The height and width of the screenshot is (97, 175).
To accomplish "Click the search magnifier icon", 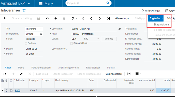I will click(x=108, y=3).
